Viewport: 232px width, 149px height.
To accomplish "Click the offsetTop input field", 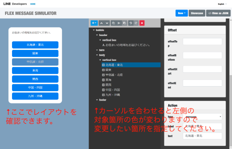I will [x=202, y=42].
